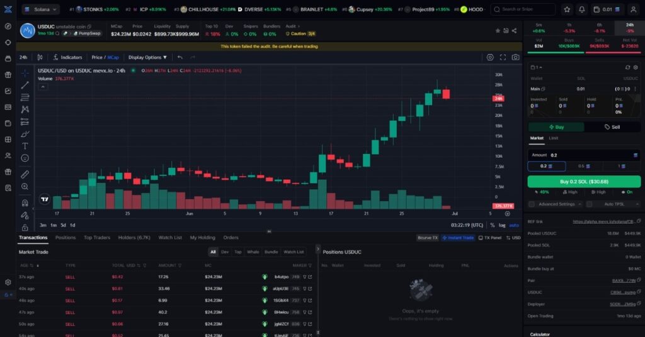The width and height of the screenshot is (645, 337).
Task: Click the MevX logo icon
Action: pos(8,9)
